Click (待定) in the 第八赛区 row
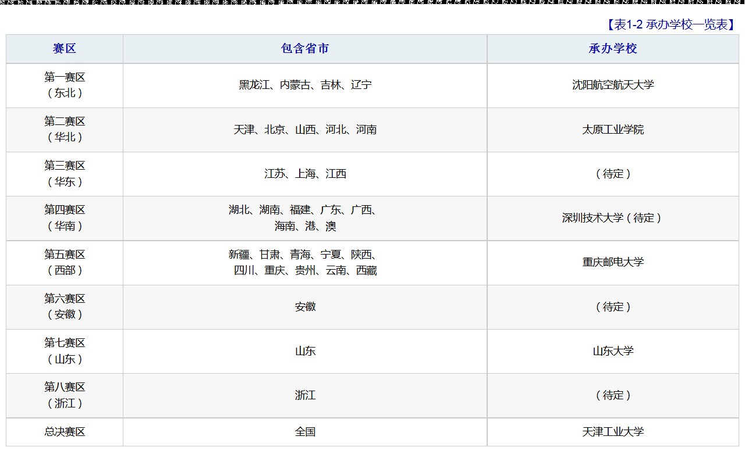The image size is (745, 465). point(613,395)
